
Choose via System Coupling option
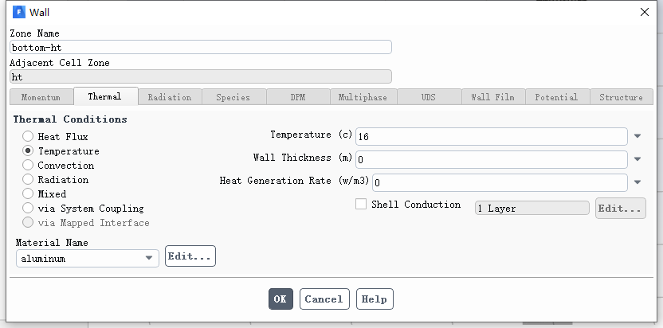[28, 208]
